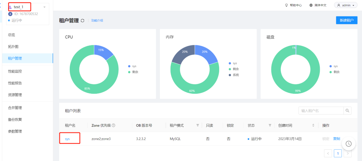Click the 运行中 status in sys row
This screenshot has height=161, width=362.
pos(254,139)
